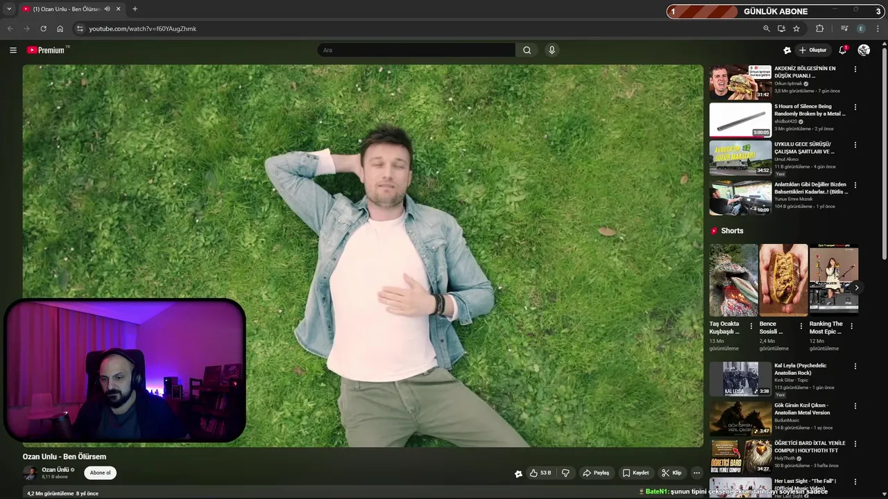888x499 pixels.
Task: Open ÖĞRETİCİ BARD İXTAL video title
Action: [x=810, y=447]
